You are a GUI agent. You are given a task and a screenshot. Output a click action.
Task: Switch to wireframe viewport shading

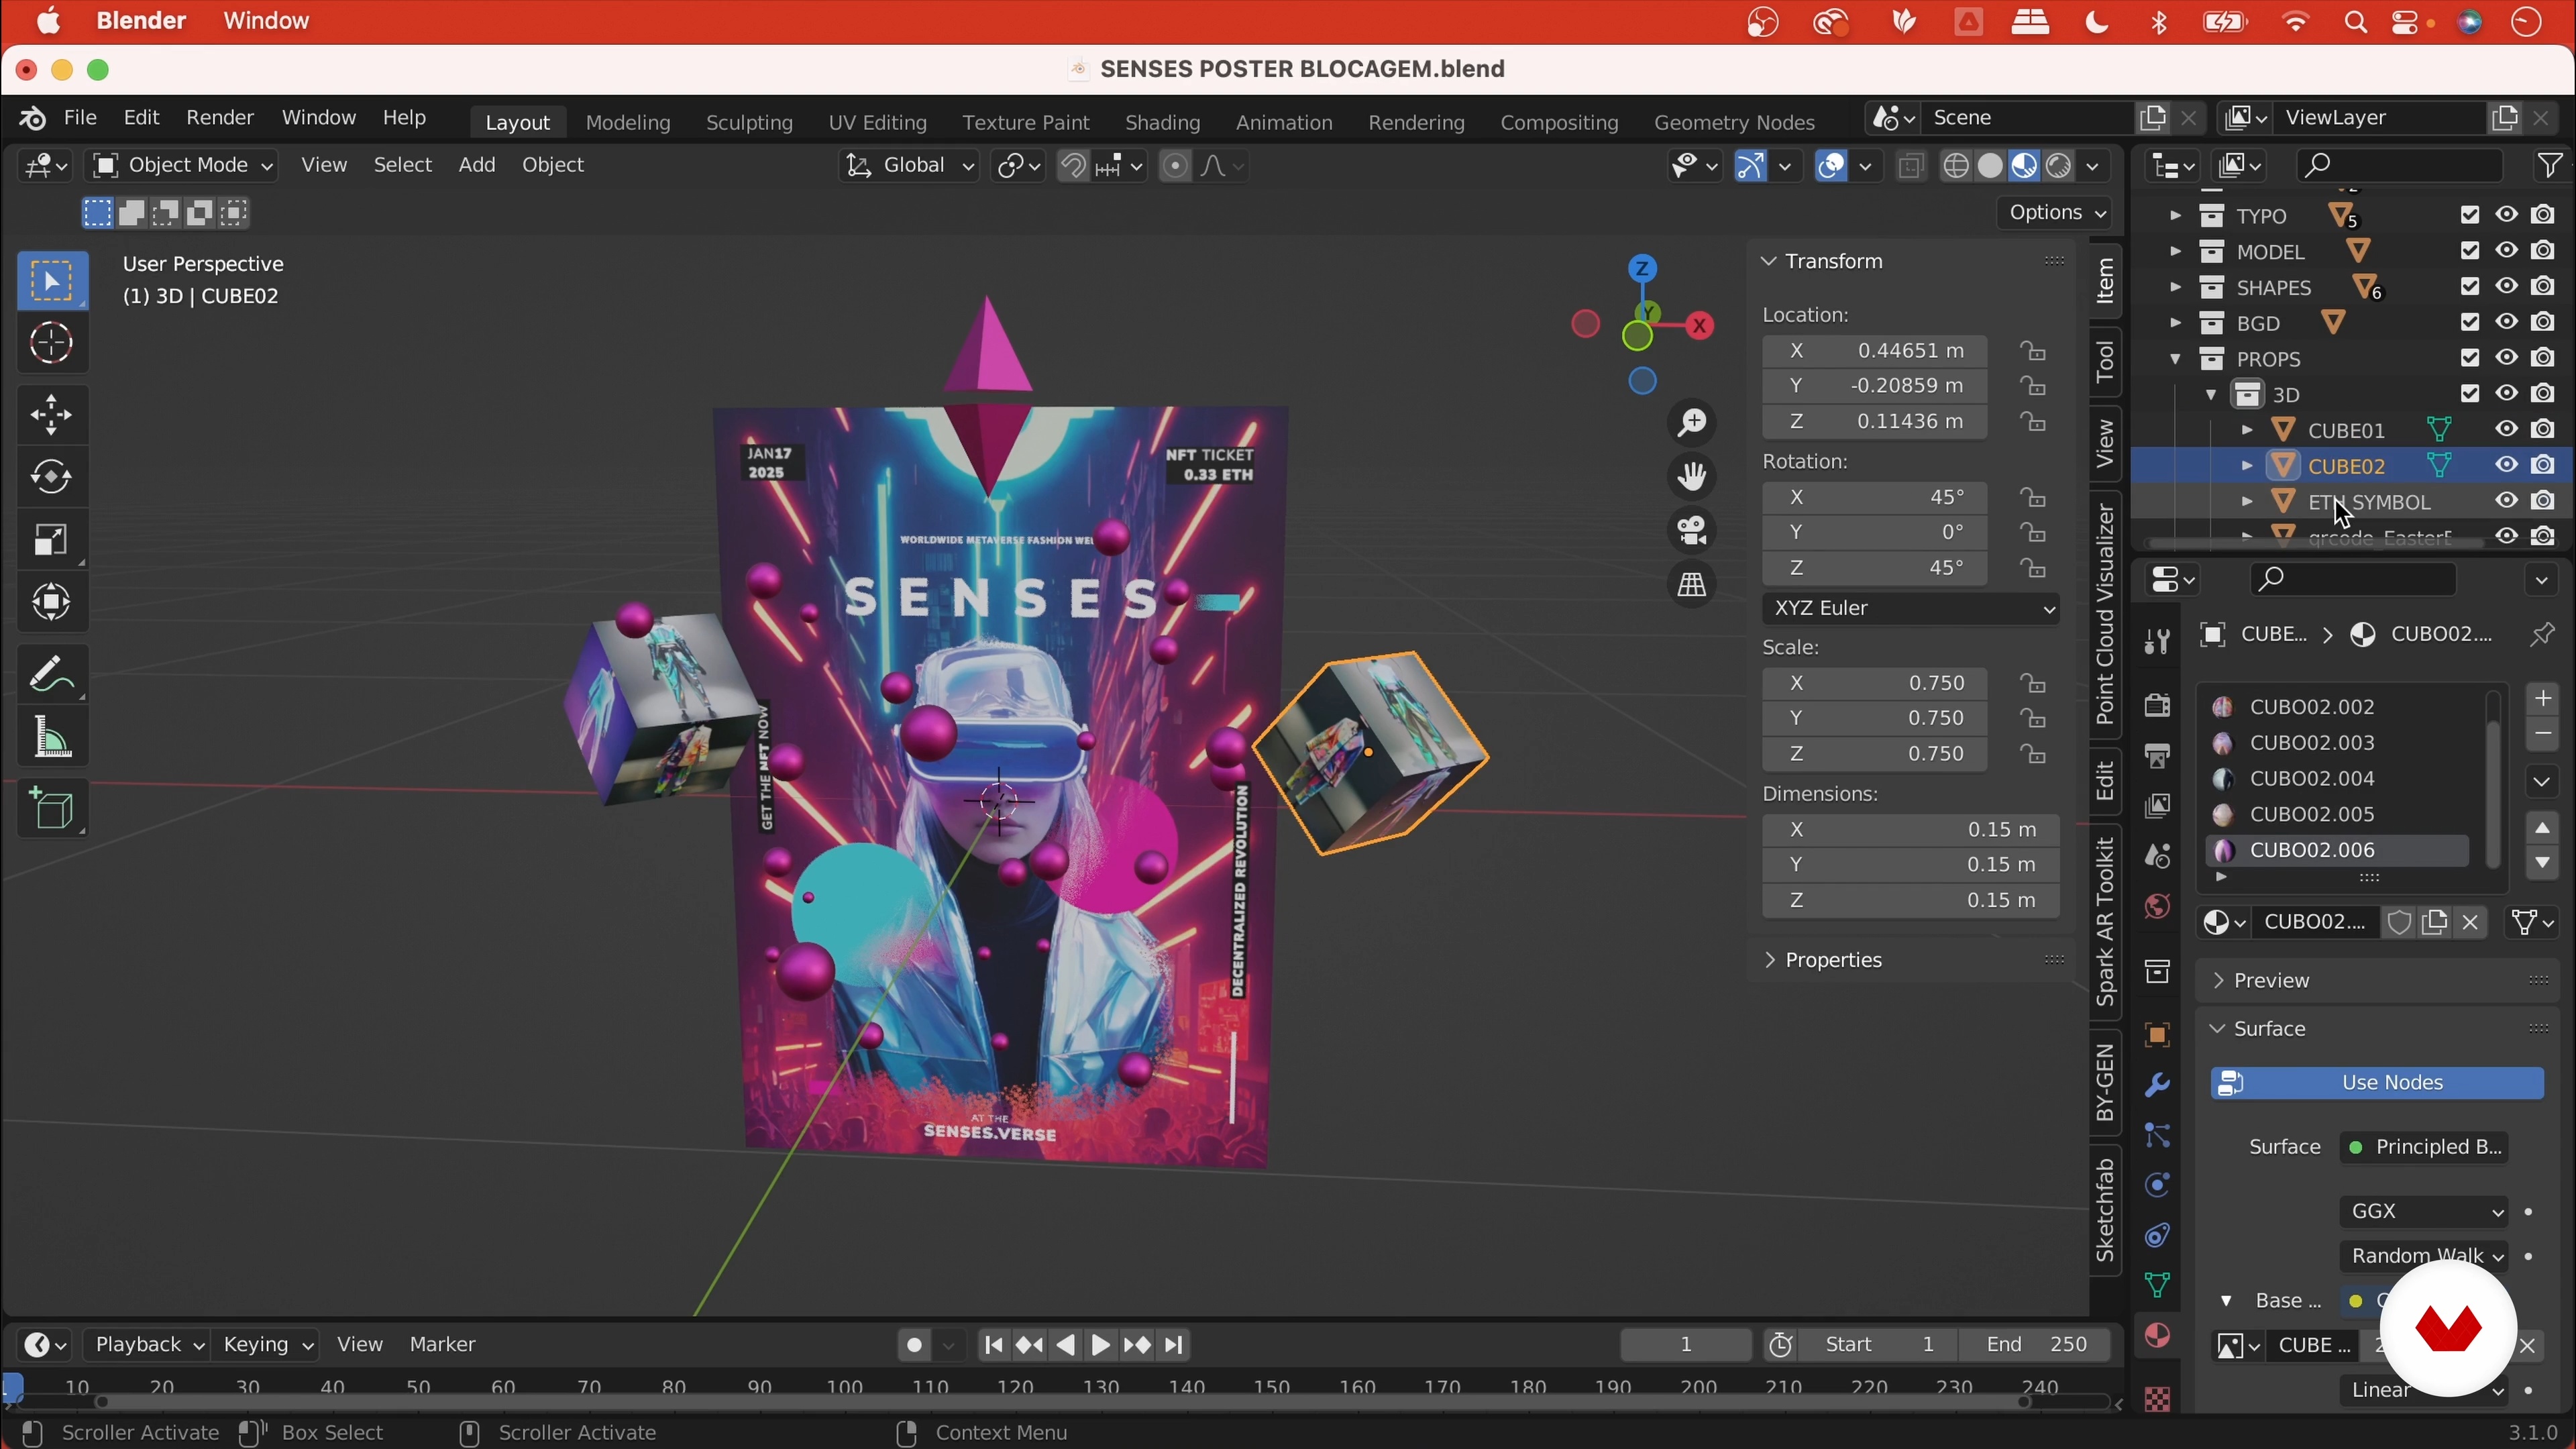coord(1956,166)
